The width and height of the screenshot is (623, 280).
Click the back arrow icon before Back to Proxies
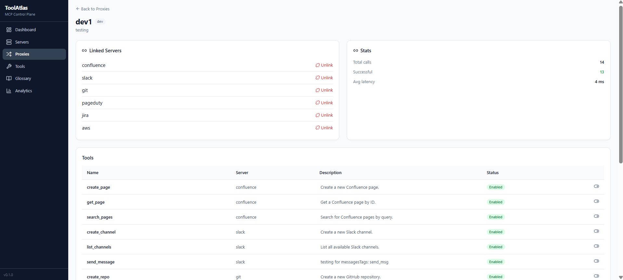coord(78,9)
